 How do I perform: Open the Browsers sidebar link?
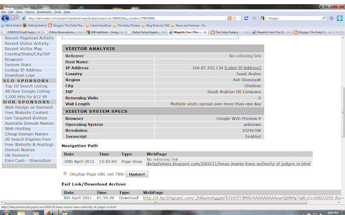tap(14, 60)
